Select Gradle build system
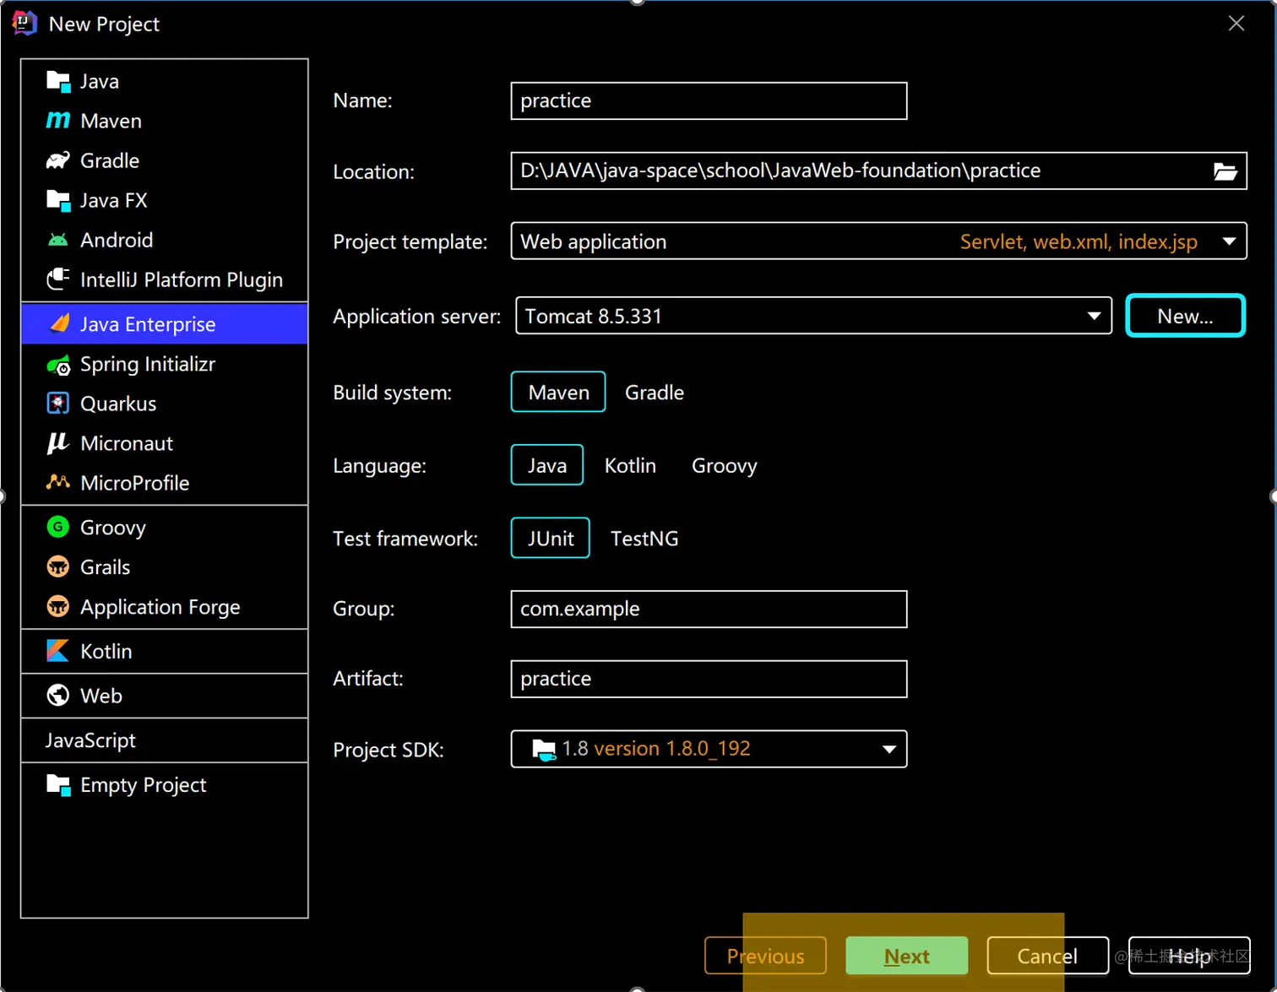 coord(655,393)
